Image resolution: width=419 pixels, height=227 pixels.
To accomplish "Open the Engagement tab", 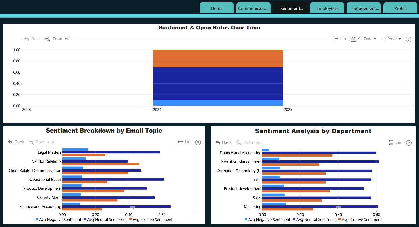I will 365,8.
